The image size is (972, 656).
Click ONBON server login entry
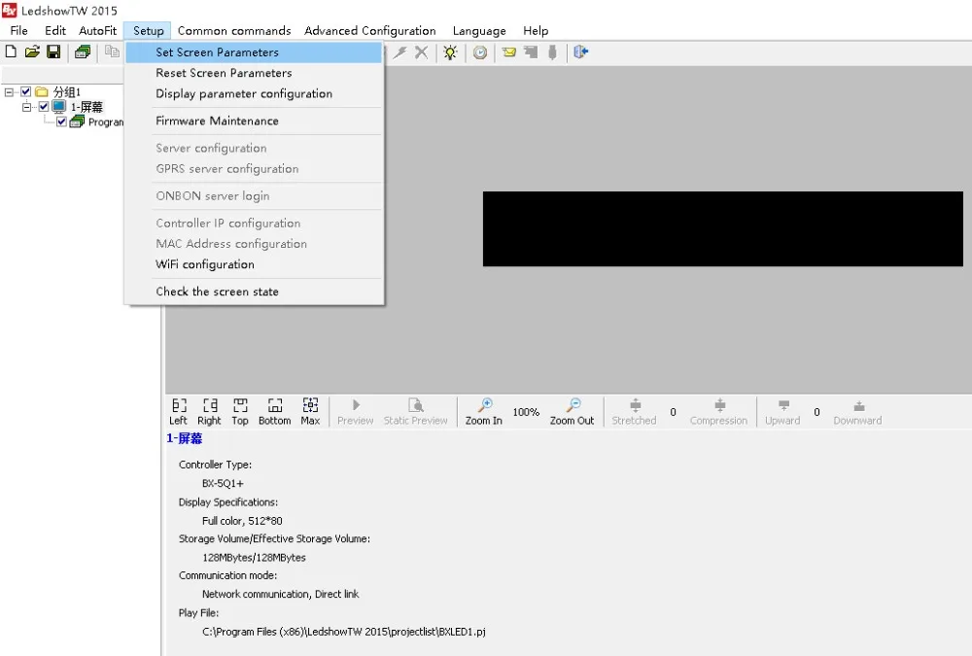click(x=254, y=196)
